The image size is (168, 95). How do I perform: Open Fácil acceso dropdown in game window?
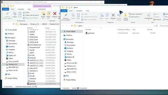click(134, 17)
